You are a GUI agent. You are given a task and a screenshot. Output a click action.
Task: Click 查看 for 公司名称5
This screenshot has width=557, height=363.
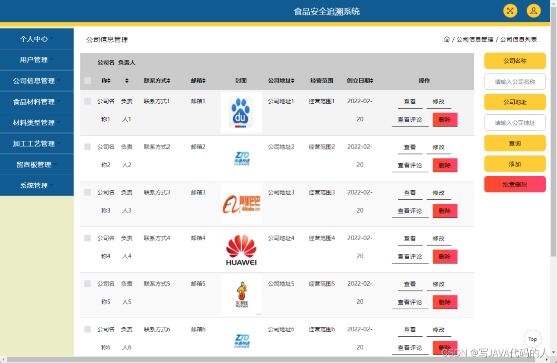pos(409,284)
